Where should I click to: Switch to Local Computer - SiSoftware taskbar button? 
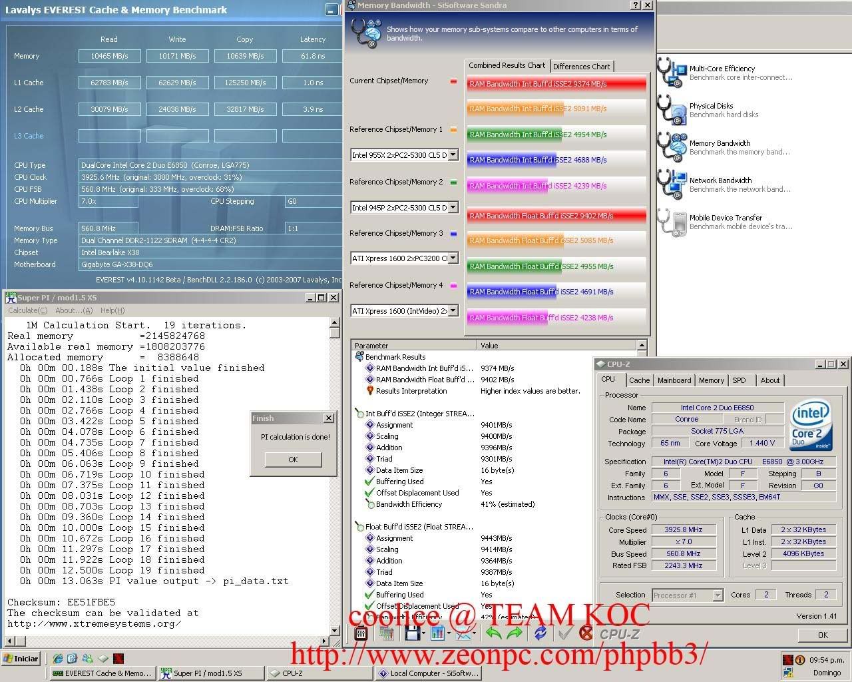pos(427,673)
